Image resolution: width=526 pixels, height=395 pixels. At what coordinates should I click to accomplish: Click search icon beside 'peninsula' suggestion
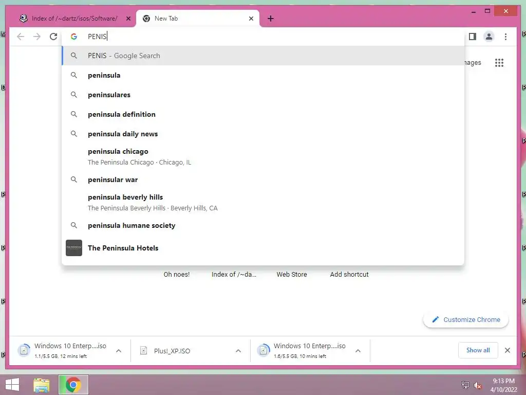click(x=74, y=75)
